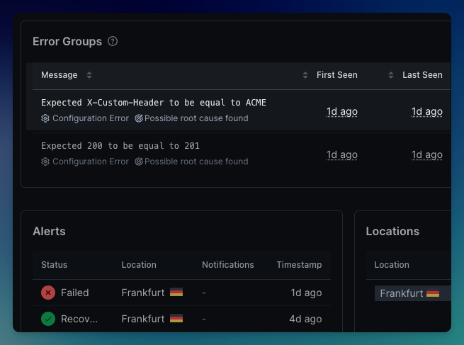Screen dimensions: 464x345
Task: Sort by Last Seen column arrows
Action: [391, 75]
